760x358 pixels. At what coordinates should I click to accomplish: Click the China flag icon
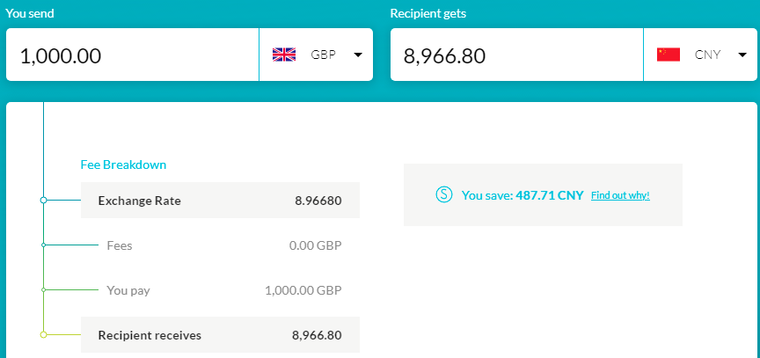669,55
